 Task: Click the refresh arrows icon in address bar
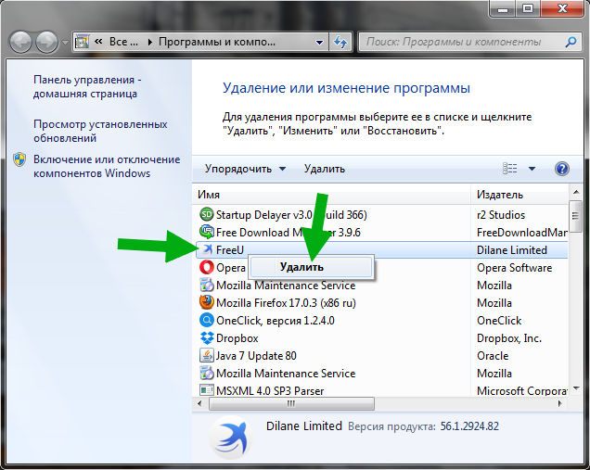pos(340,42)
